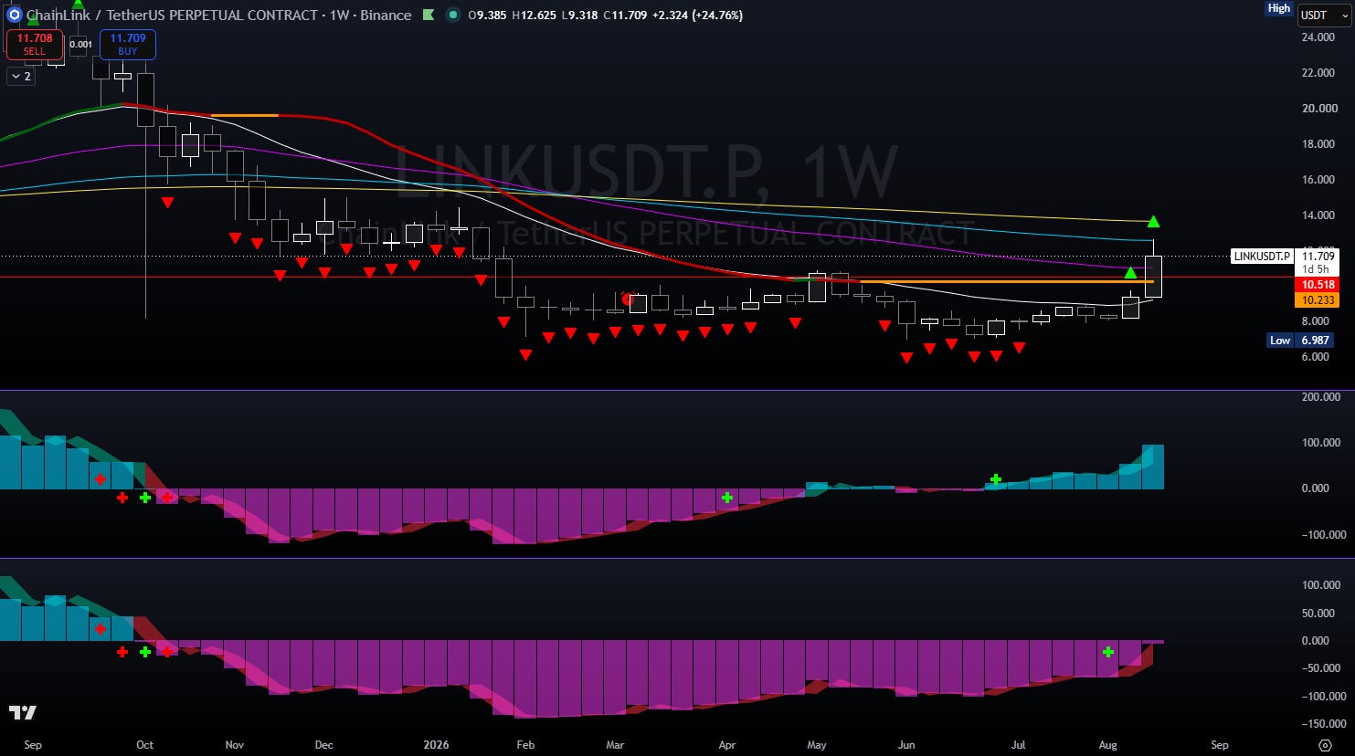Click the red 10.518 price label
This screenshot has height=756, width=1355.
tap(1318, 285)
